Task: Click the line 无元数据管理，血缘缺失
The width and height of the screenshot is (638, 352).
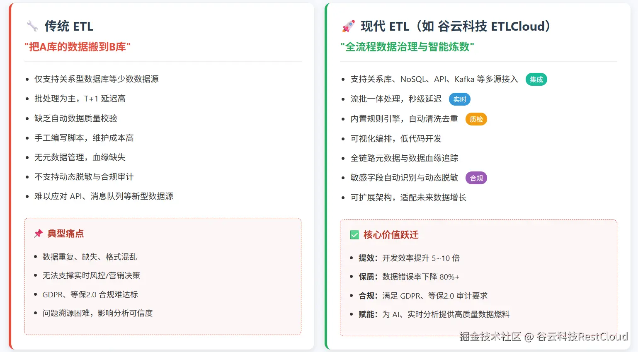Action: (80, 157)
